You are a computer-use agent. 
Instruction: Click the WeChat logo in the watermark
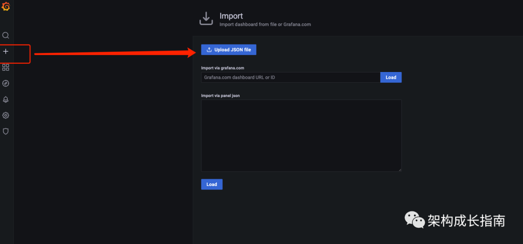pos(415,220)
